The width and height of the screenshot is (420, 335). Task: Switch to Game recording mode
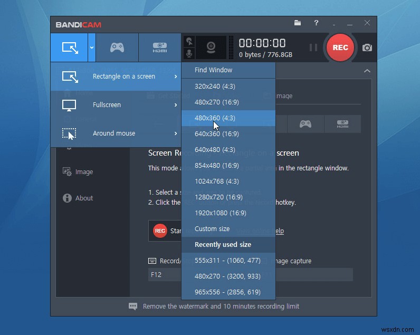click(x=117, y=47)
